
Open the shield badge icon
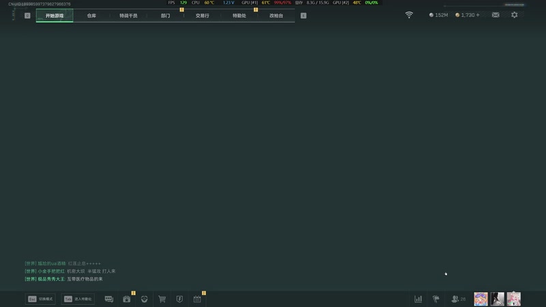(x=179, y=299)
